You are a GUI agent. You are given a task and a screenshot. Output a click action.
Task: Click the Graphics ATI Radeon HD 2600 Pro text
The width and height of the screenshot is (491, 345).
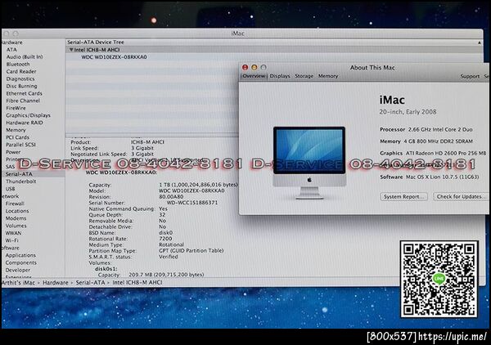(x=433, y=153)
